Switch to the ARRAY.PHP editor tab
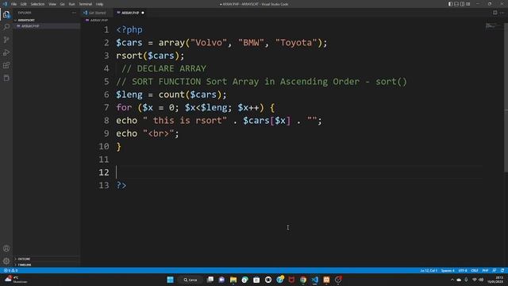Screen dimensions: 508x286 point(130,13)
